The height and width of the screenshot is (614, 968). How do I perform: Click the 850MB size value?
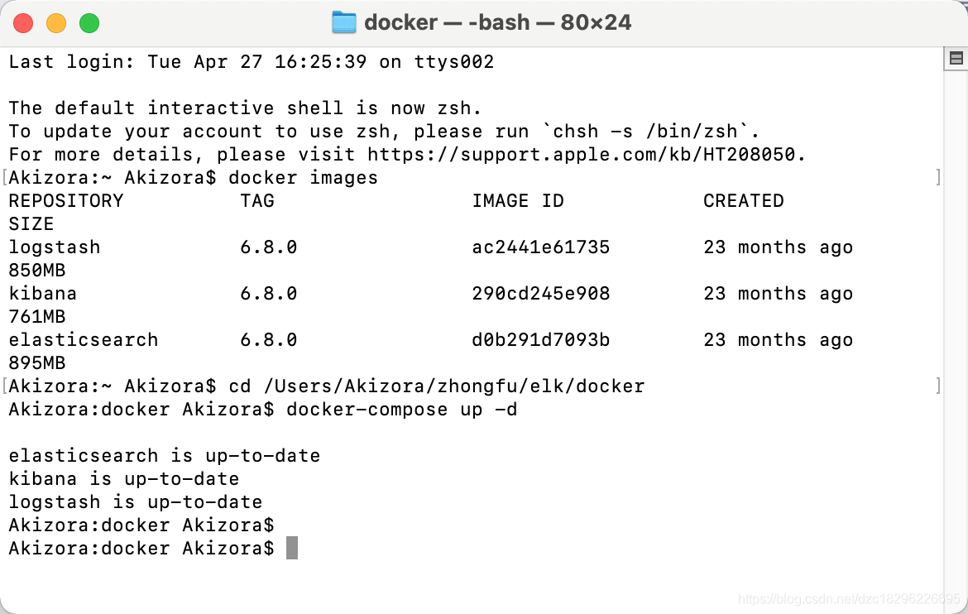pos(37,271)
